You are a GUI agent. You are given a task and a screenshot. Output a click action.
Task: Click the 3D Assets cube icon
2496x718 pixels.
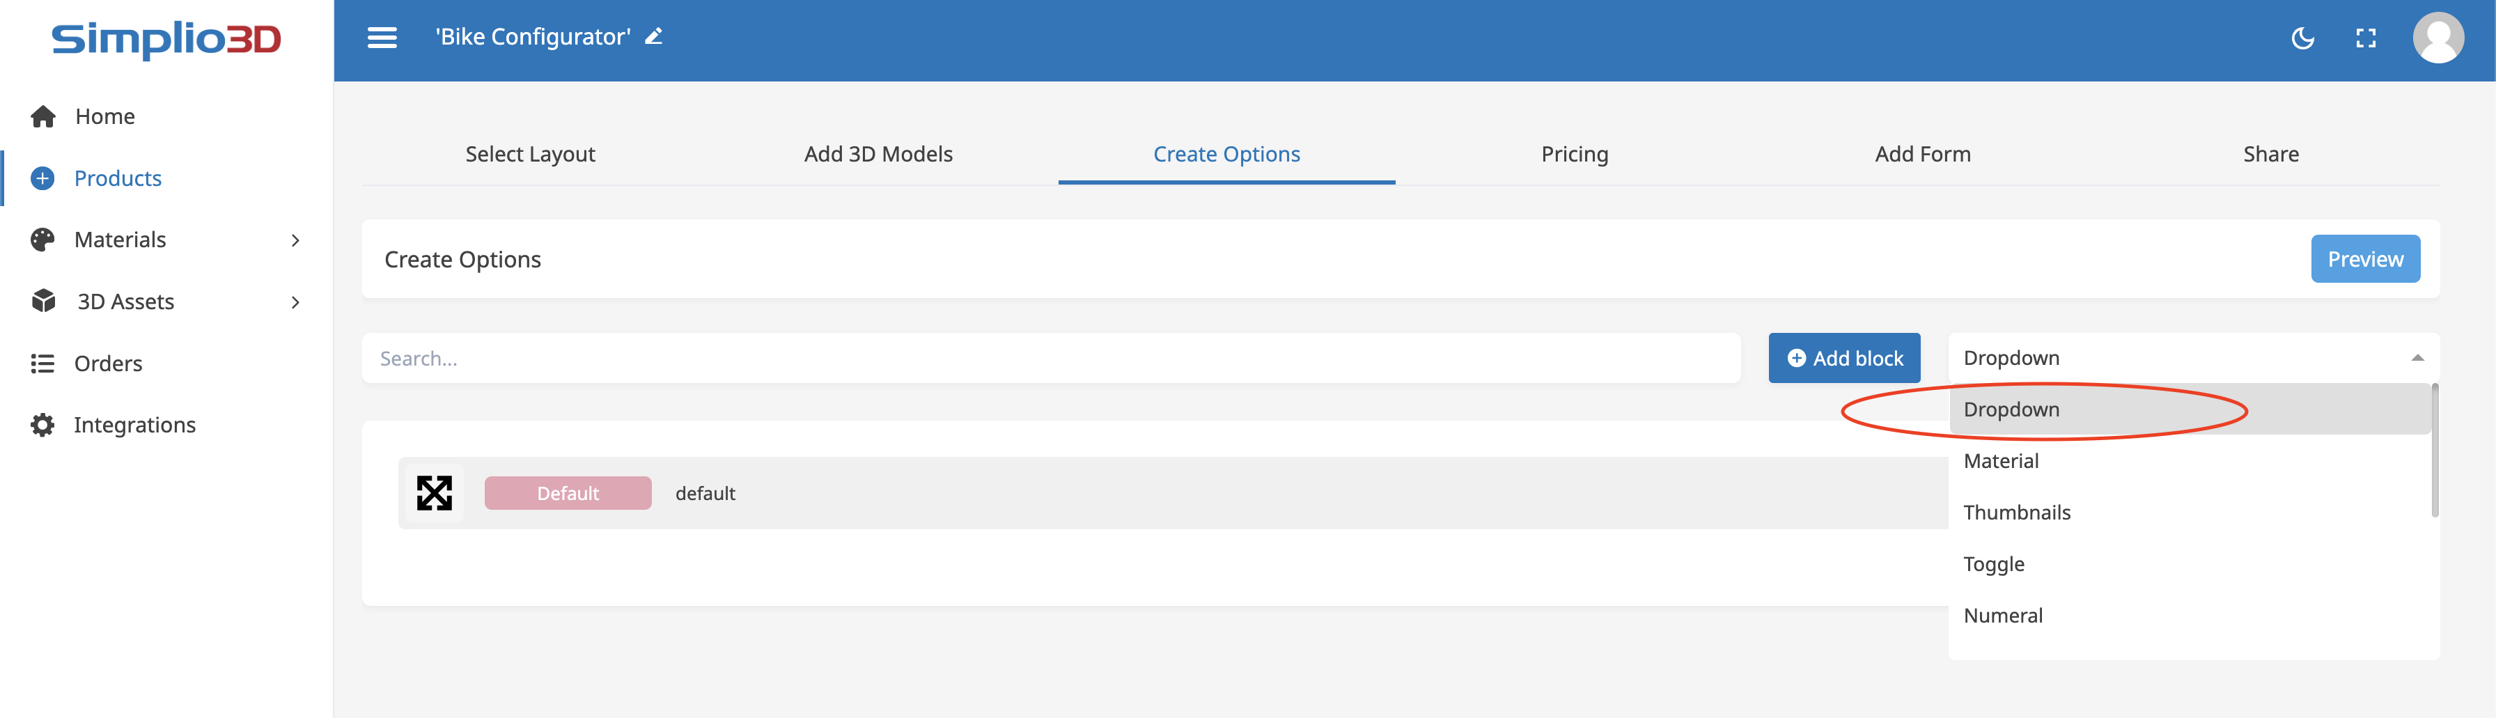[x=42, y=302]
